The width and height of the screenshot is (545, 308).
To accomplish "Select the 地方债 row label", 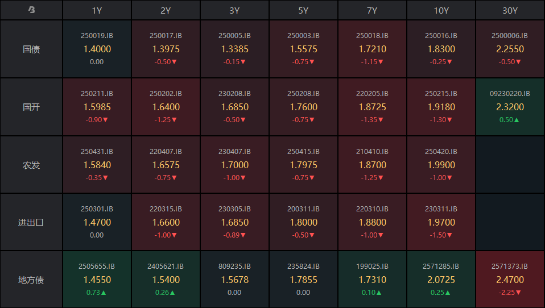I will tap(31, 280).
